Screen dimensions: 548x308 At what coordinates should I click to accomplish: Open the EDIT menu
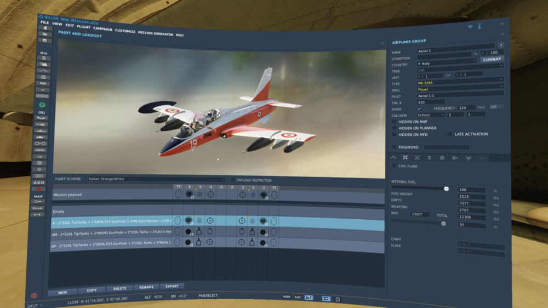70,26
